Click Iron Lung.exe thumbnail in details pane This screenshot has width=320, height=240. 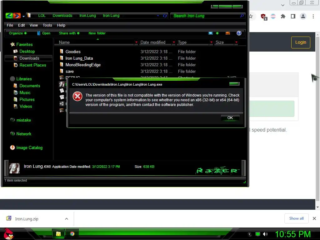pyautogui.click(x=14, y=168)
